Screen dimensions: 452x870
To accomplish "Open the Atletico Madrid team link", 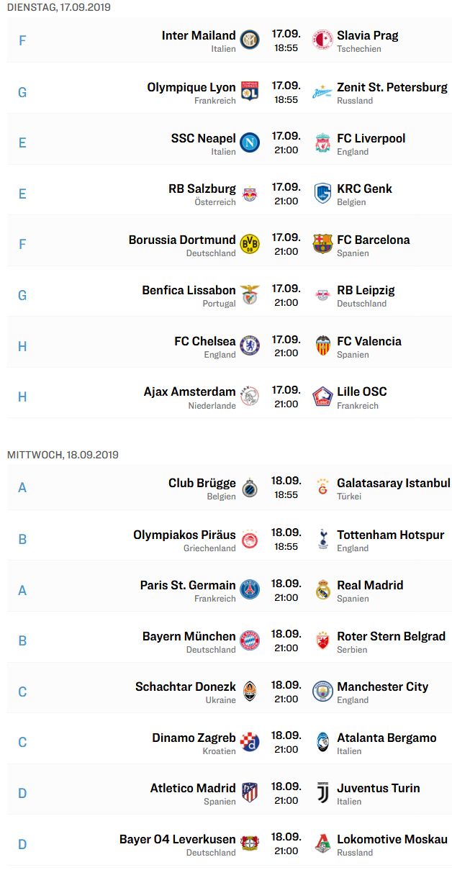I will pyautogui.click(x=193, y=788).
